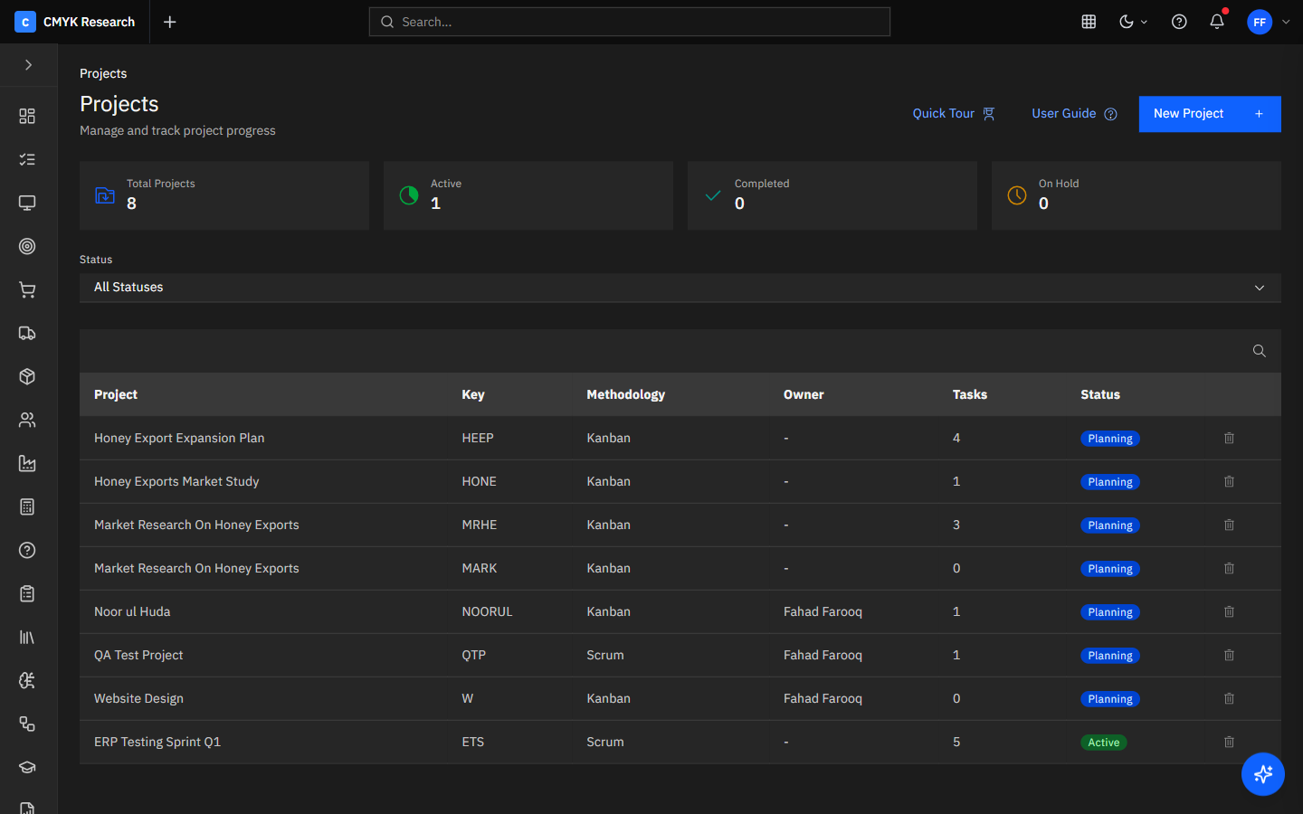Image resolution: width=1303 pixels, height=814 pixels.
Task: Click the Projects breadcrumb
Action: [x=103, y=73]
